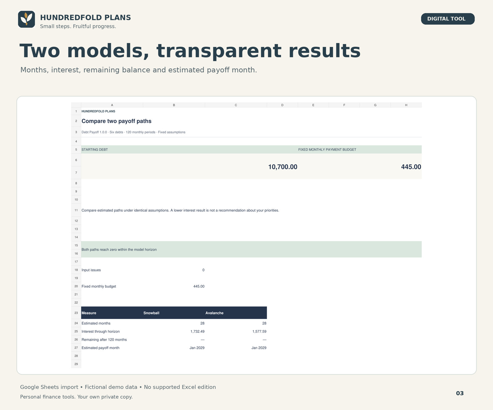Screen dimensions: 493x410
Task: Select the 'Estimated payoff month' row label
Action: click(100, 348)
